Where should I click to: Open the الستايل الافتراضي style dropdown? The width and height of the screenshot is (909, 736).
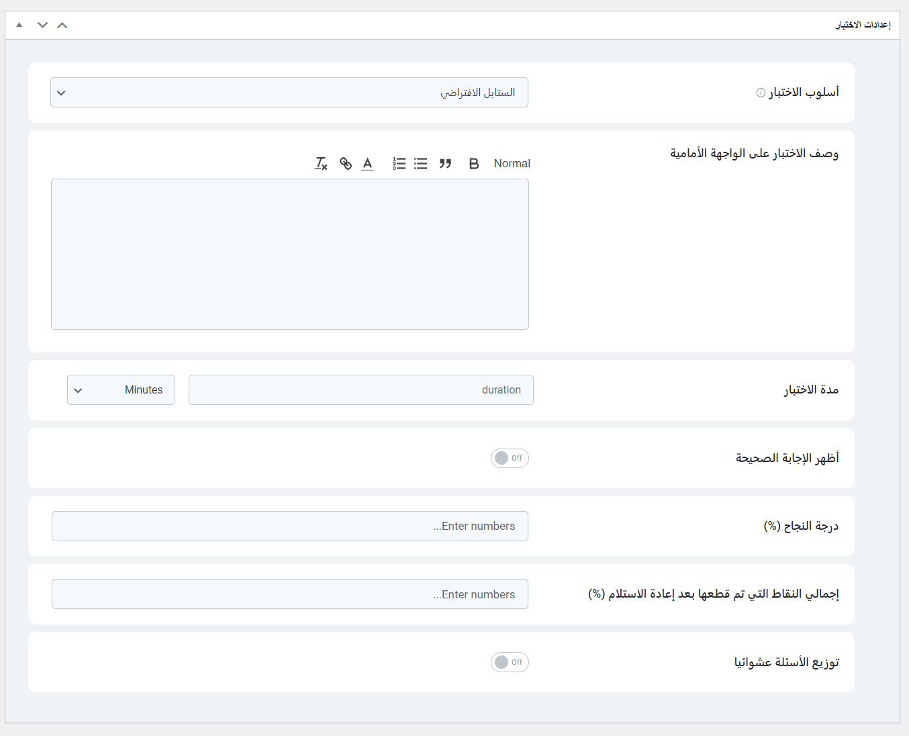click(x=289, y=93)
